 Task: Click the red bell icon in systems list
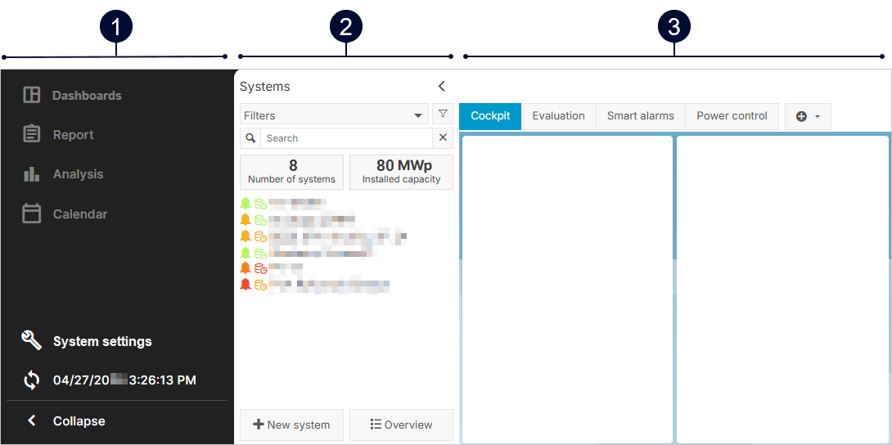point(246,284)
